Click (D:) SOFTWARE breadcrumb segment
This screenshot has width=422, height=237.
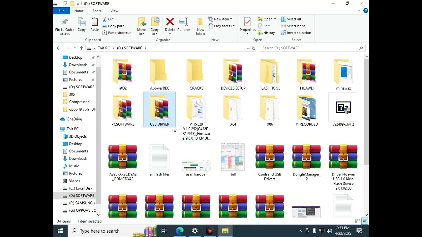pos(130,48)
